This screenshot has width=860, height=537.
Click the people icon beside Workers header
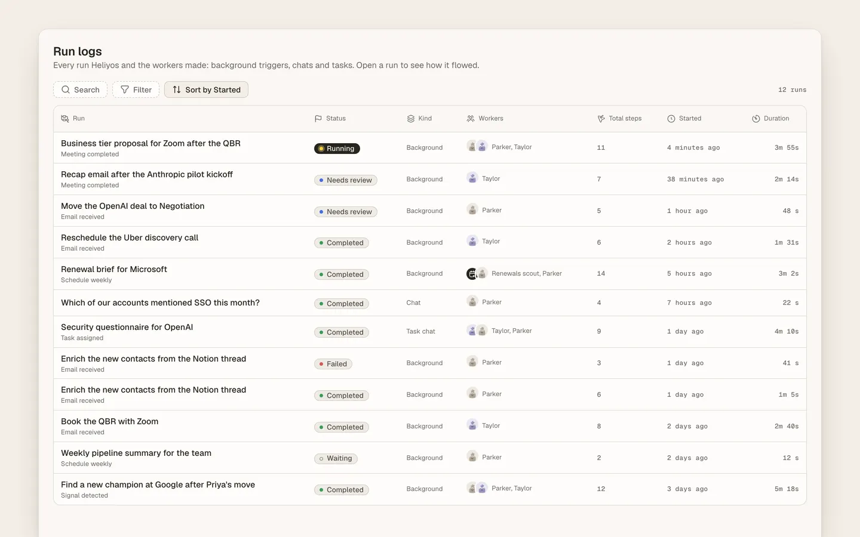471,119
